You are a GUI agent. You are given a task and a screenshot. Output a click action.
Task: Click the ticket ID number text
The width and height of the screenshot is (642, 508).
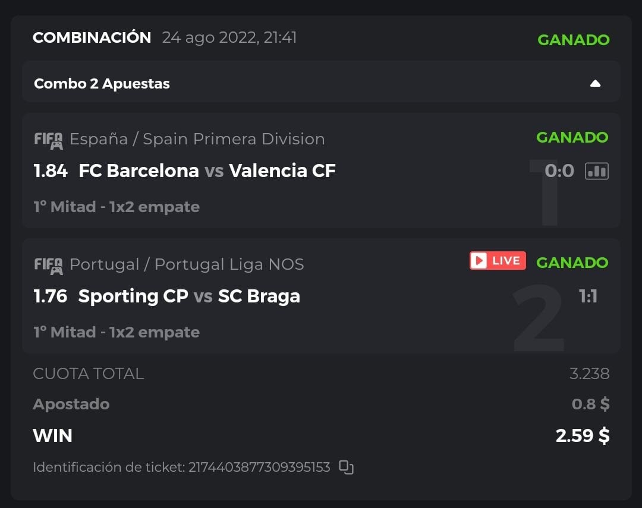[x=259, y=467]
